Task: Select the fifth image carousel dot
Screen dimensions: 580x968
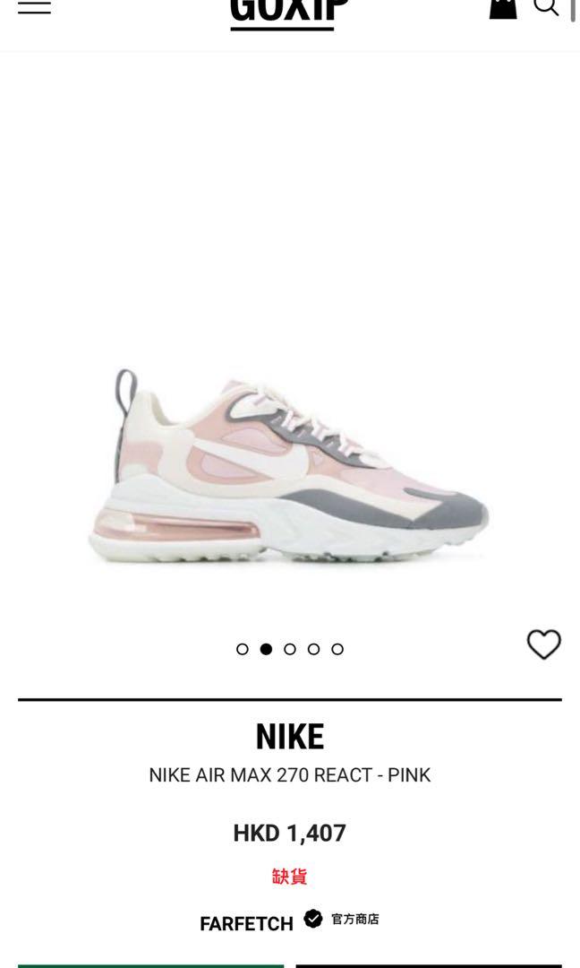Action: tap(337, 649)
